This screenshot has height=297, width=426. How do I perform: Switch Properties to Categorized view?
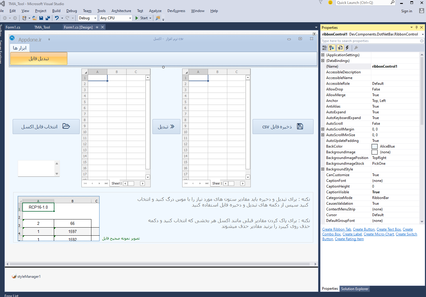coord(325,48)
